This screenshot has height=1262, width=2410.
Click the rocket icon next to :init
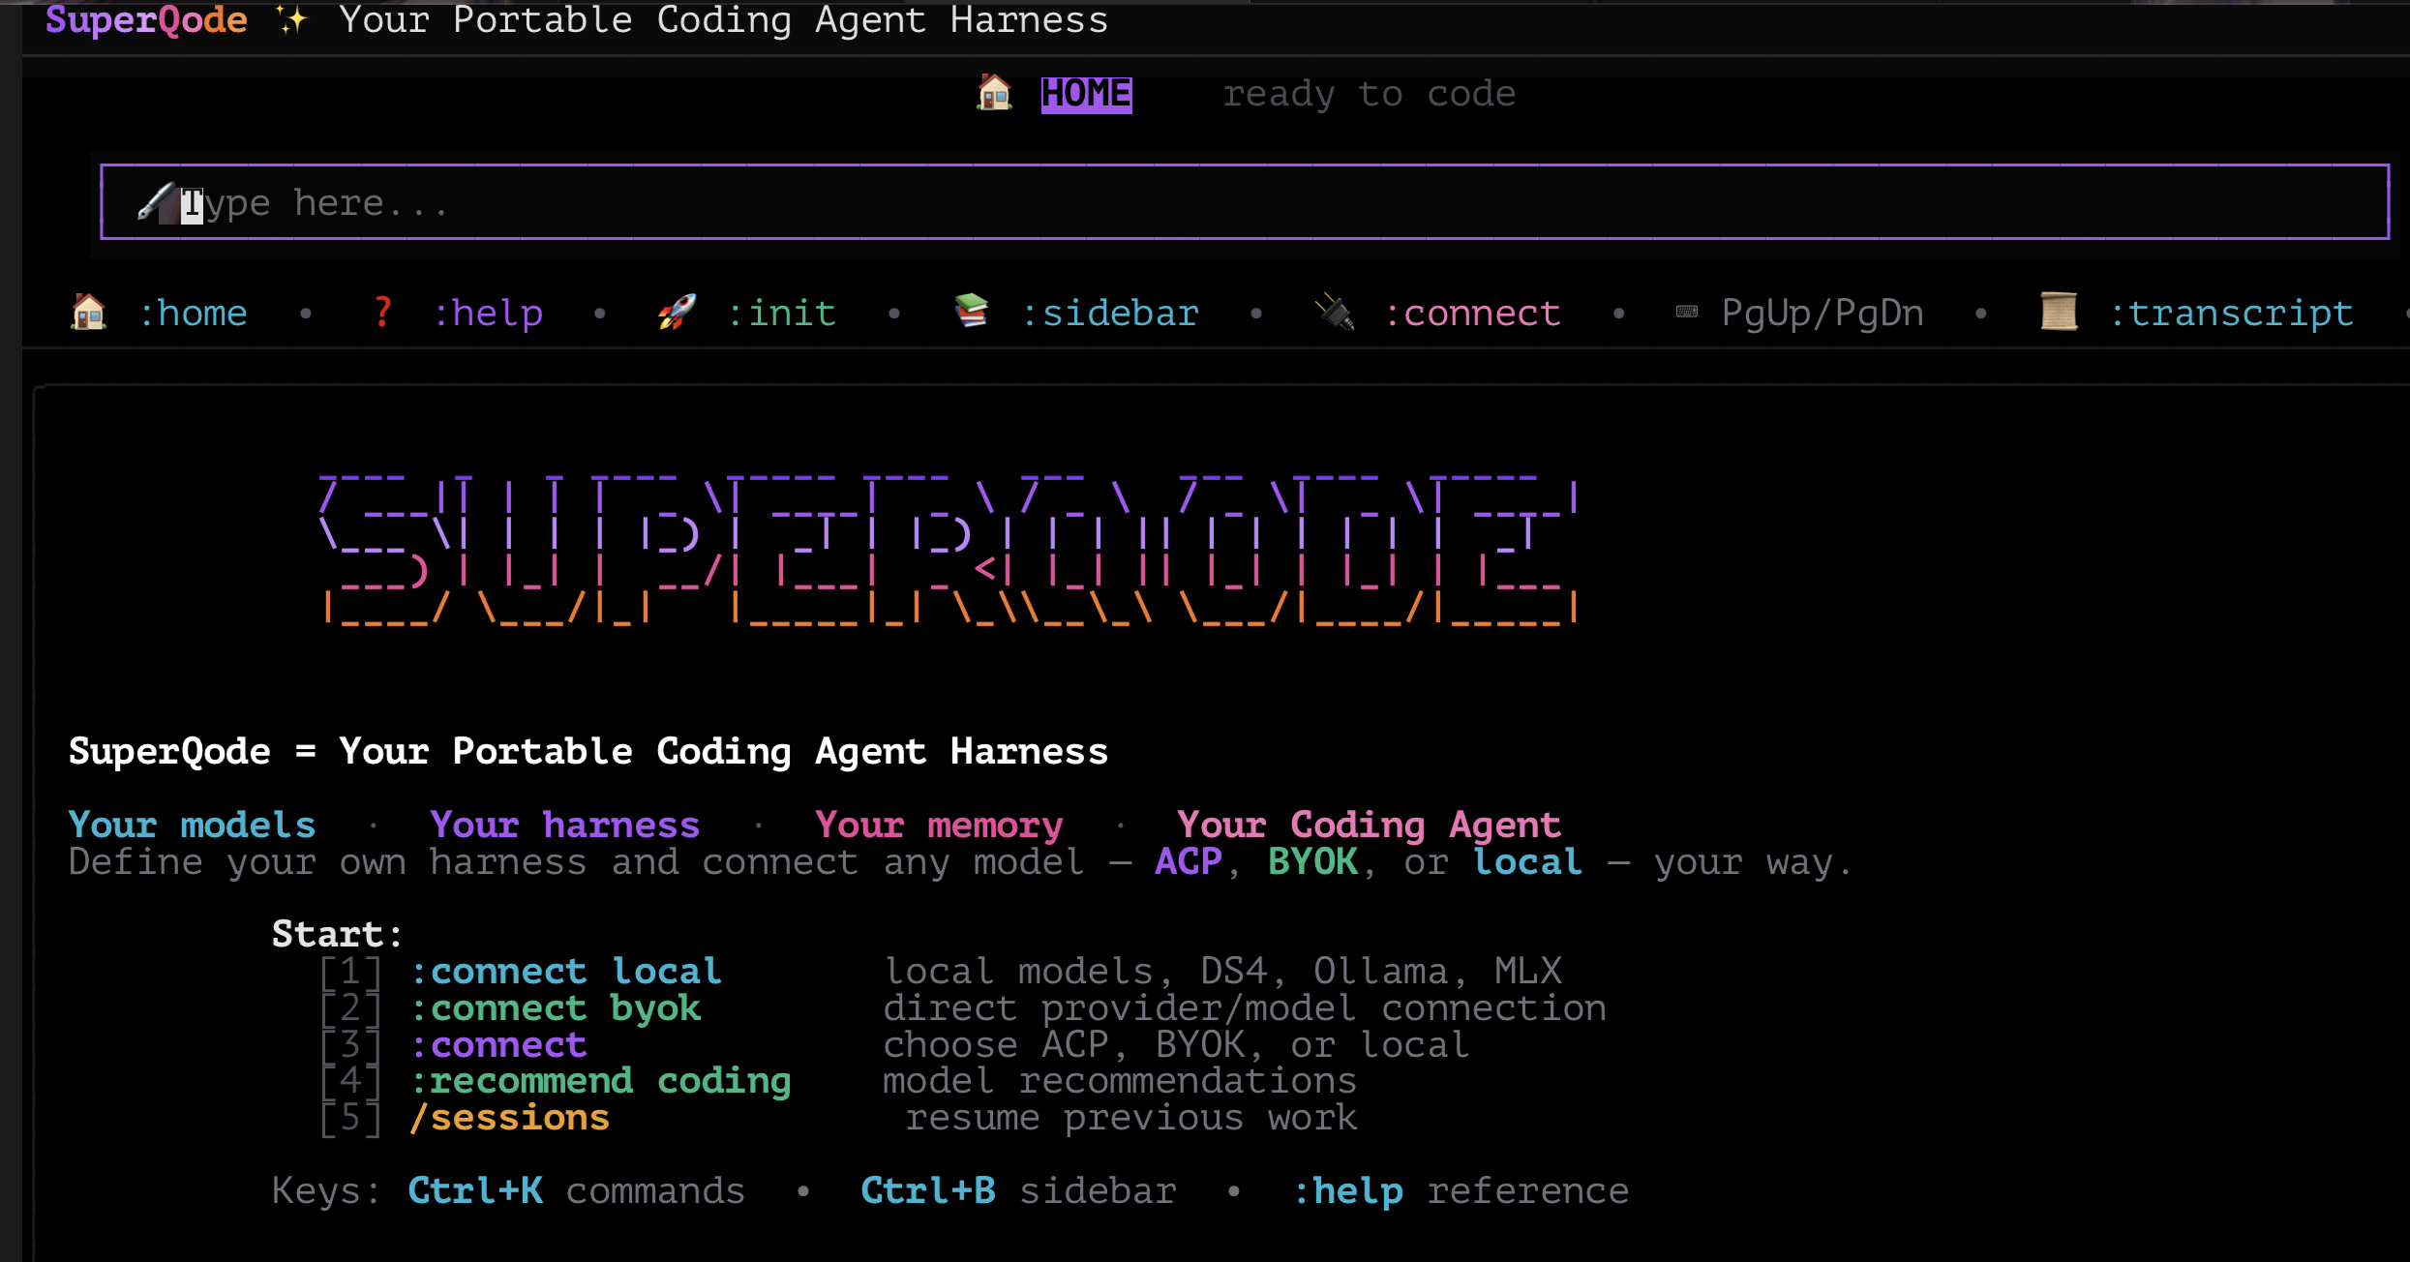(x=677, y=312)
